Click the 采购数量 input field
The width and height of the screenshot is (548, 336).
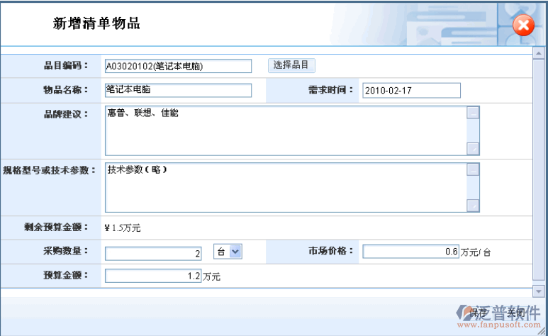click(153, 254)
